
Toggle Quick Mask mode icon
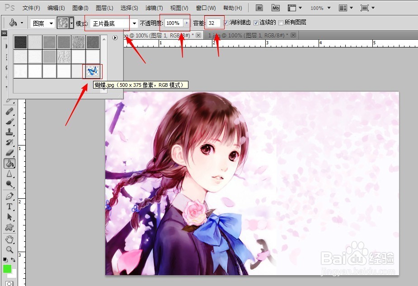[9, 283]
